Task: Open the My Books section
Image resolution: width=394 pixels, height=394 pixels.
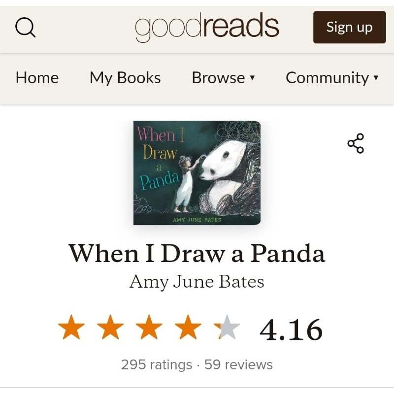Action: pos(125,78)
